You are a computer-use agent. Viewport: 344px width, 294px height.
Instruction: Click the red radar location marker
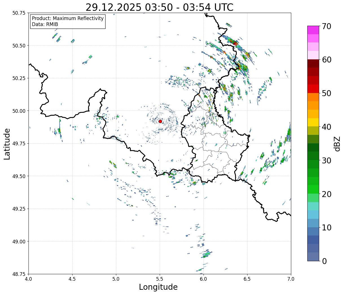(160, 121)
